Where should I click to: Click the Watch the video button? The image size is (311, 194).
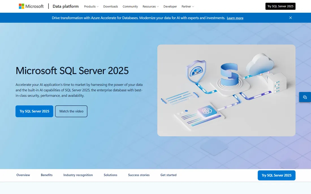71,111
